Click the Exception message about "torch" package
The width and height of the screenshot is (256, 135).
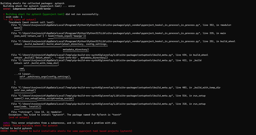[x=65, y=114]
